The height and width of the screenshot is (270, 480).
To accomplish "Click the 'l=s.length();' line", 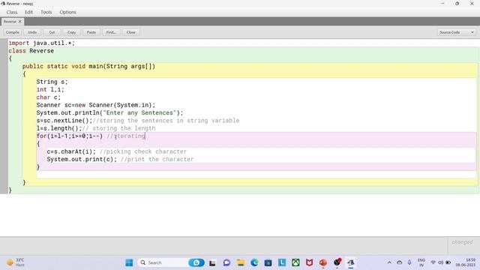I will [59, 128].
